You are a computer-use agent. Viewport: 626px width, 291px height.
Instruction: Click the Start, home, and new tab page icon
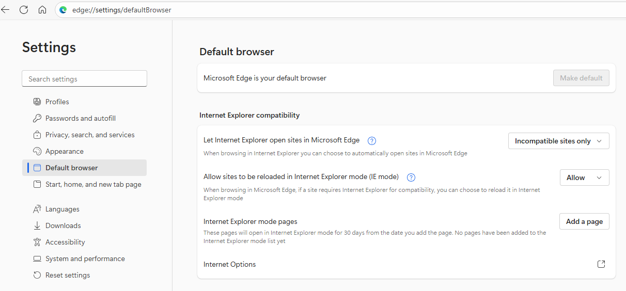[x=37, y=184]
